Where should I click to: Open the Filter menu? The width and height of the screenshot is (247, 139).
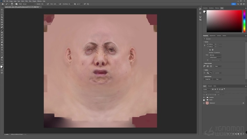coord(26,1)
